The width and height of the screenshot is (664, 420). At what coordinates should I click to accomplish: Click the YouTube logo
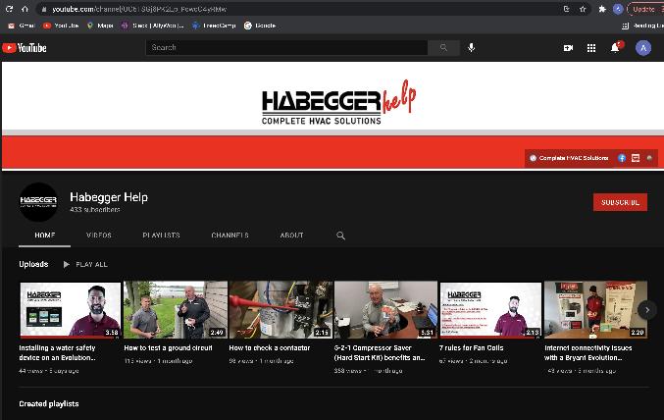(25, 48)
